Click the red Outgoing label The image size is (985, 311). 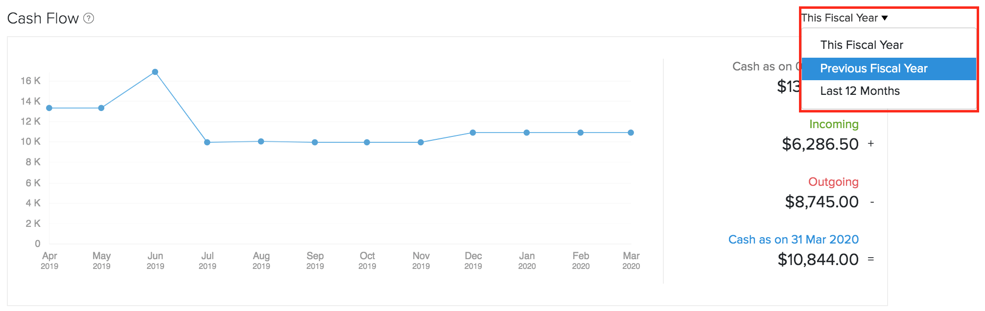(x=833, y=182)
